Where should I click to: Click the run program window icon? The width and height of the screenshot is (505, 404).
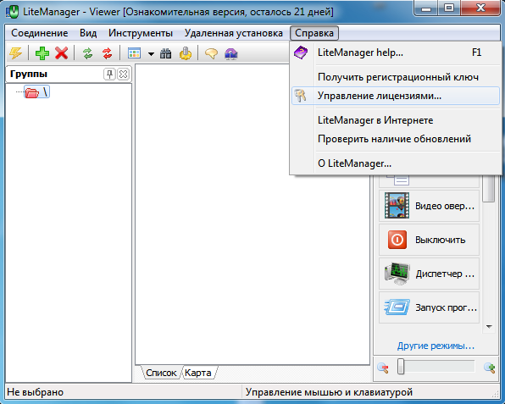click(397, 307)
